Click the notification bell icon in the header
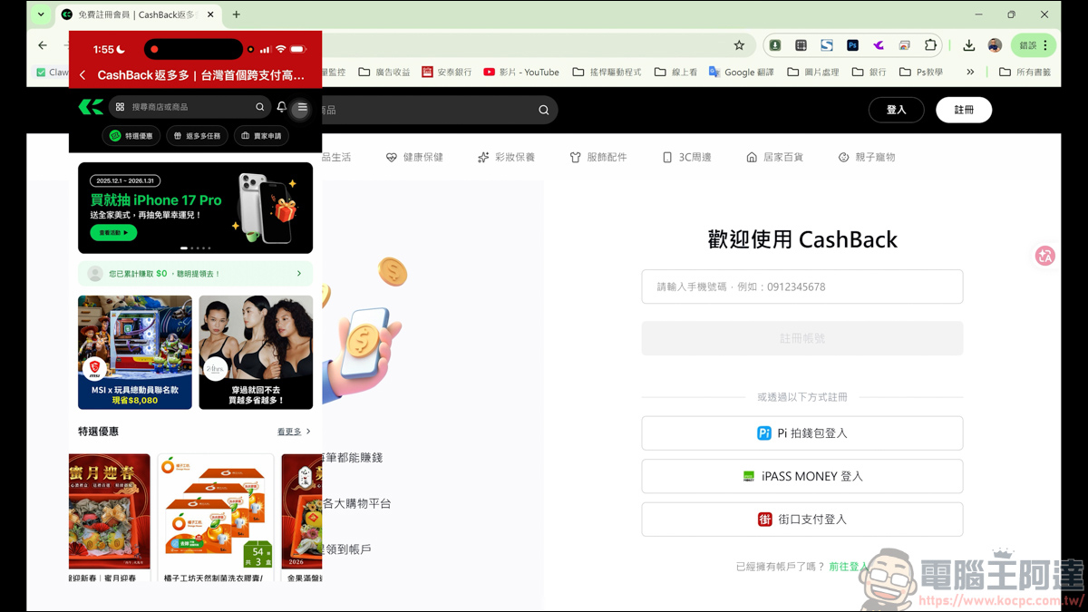The image size is (1088, 612). tap(280, 107)
